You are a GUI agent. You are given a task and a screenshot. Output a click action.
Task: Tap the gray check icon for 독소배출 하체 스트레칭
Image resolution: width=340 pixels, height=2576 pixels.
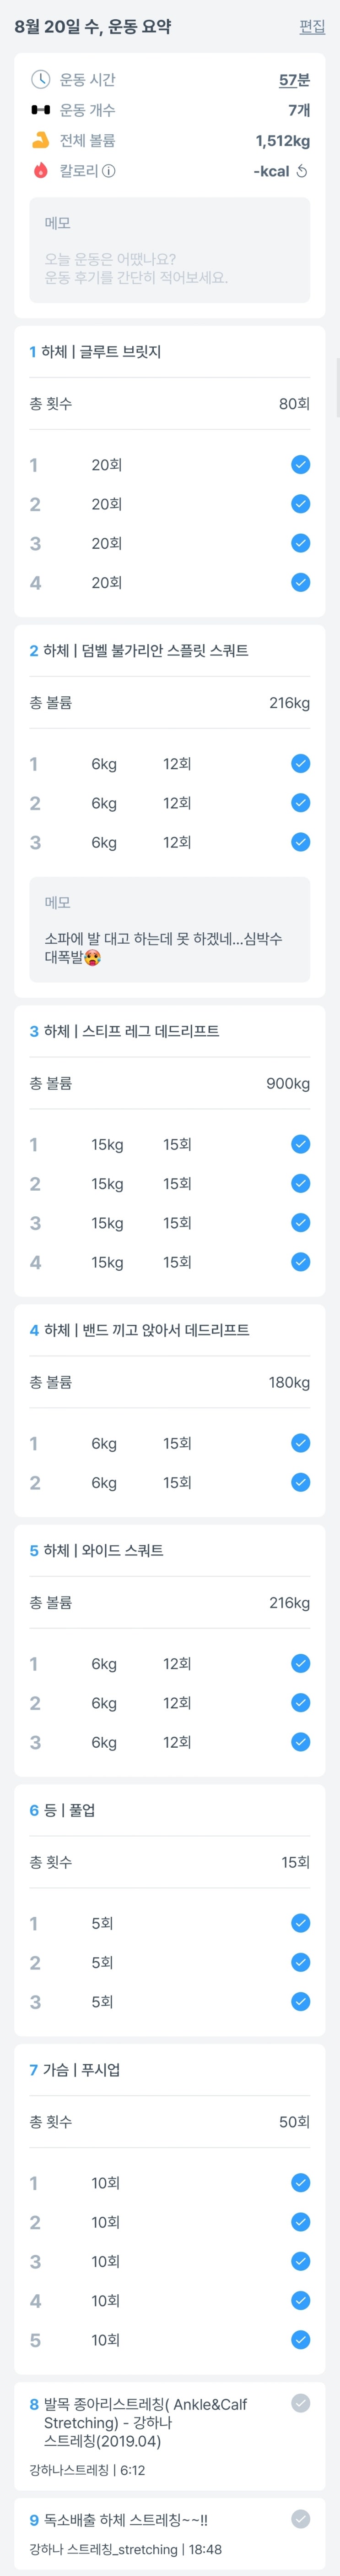pos(300,2519)
